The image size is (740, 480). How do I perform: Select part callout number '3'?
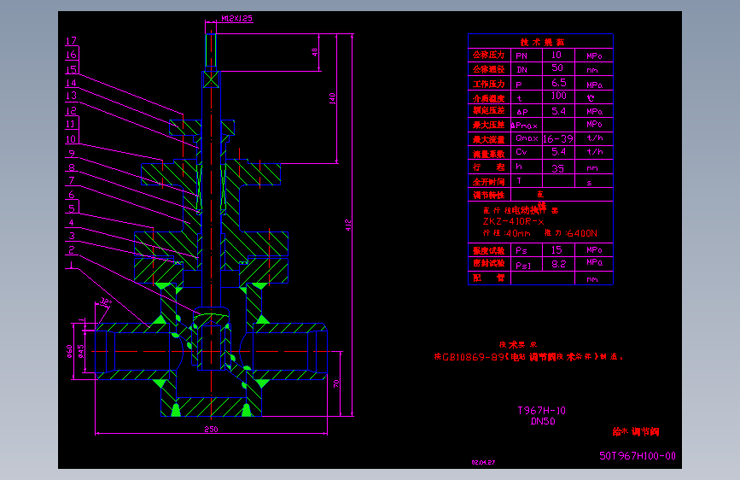(x=72, y=236)
